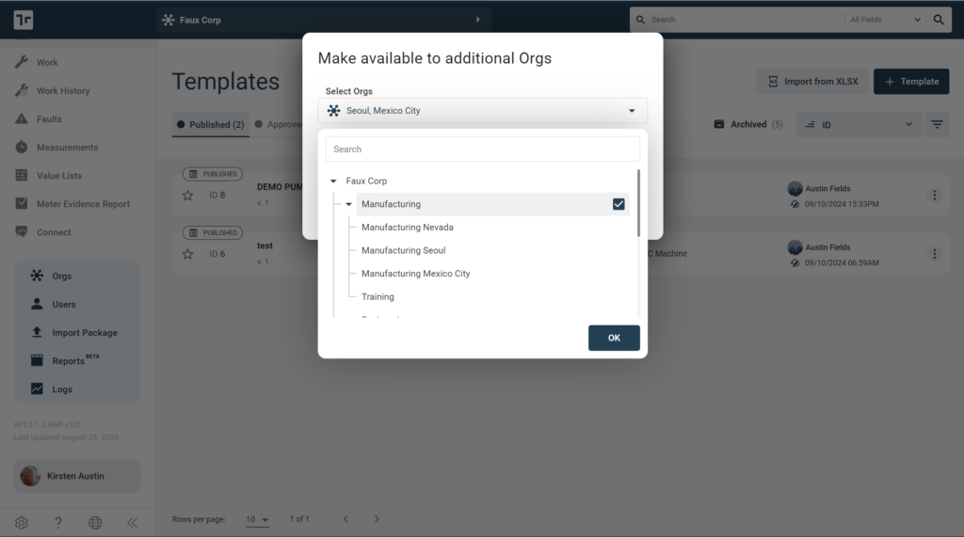Screen dimensions: 964x537
Task: Click the add Template button
Action: coord(911,81)
